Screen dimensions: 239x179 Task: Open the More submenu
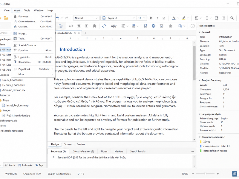click(x=33, y=74)
